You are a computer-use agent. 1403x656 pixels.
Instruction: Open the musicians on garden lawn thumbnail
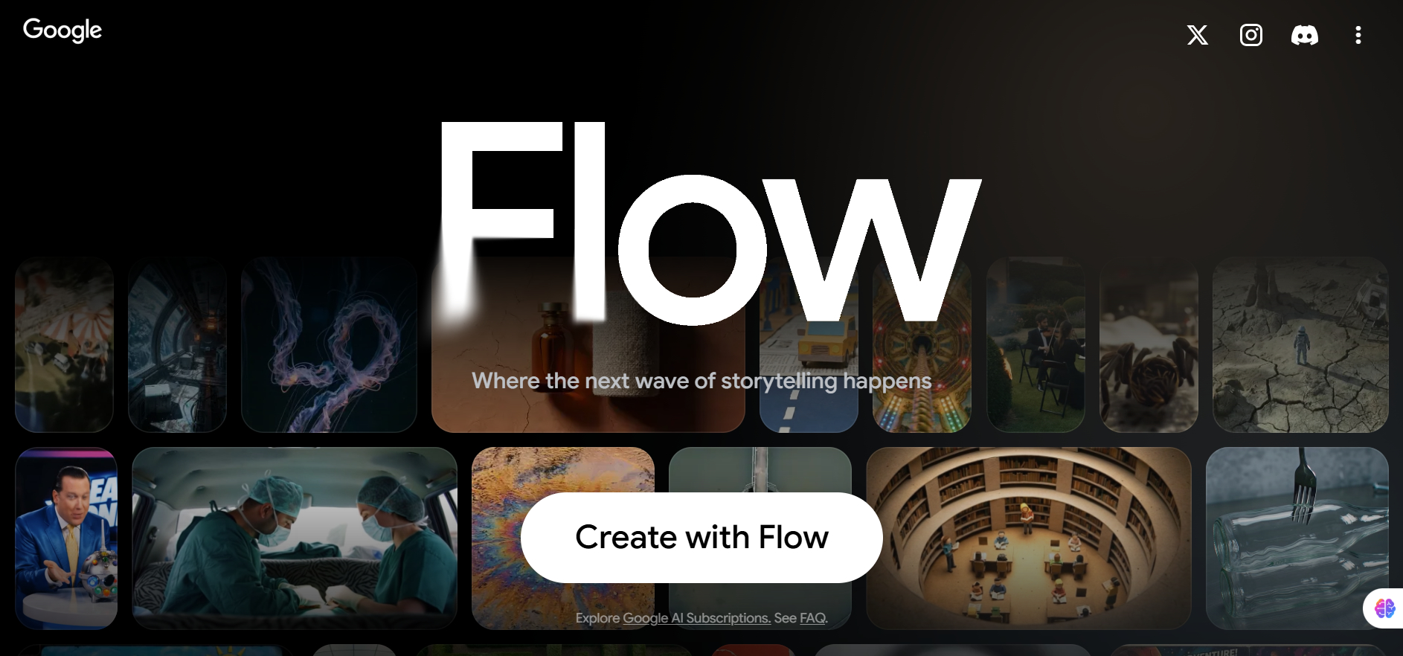[1036, 344]
